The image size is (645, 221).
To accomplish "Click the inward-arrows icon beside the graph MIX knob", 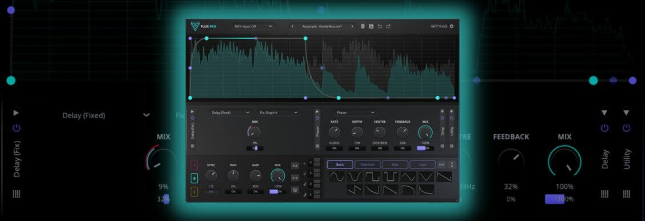I will tap(295, 166).
